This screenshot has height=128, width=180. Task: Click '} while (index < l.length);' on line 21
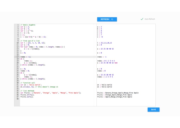[x=33, y=65]
